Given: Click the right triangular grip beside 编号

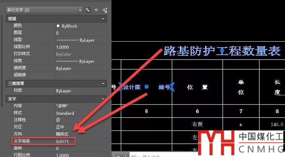Looking at the screenshot, I should [172, 87].
